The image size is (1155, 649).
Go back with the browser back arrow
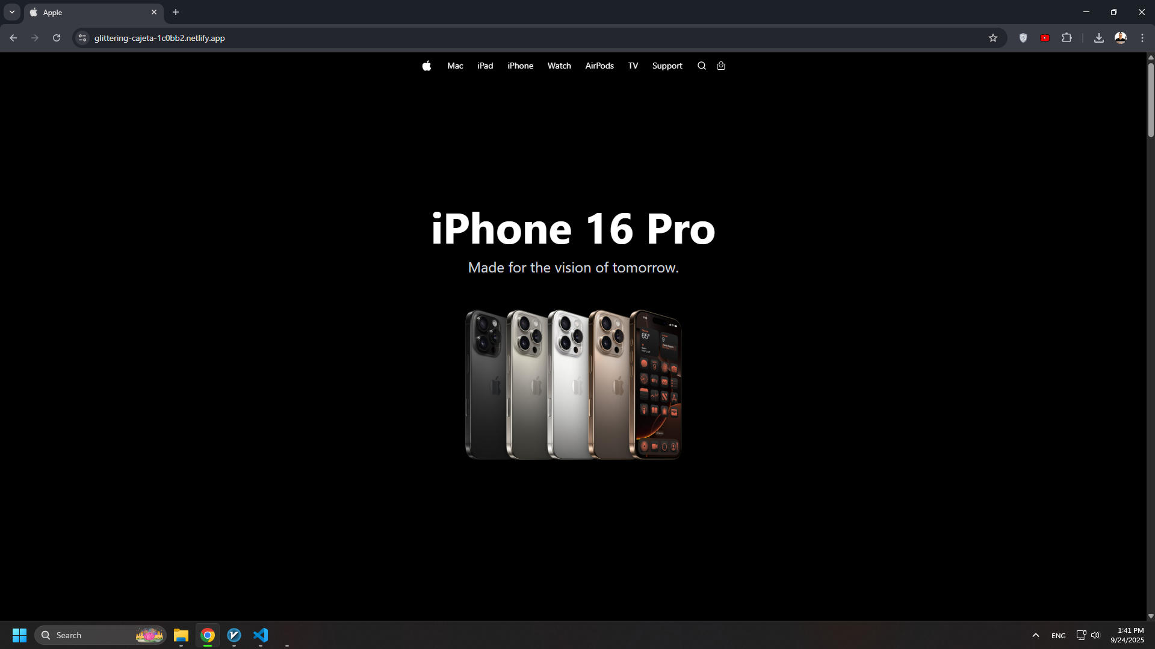coord(13,38)
